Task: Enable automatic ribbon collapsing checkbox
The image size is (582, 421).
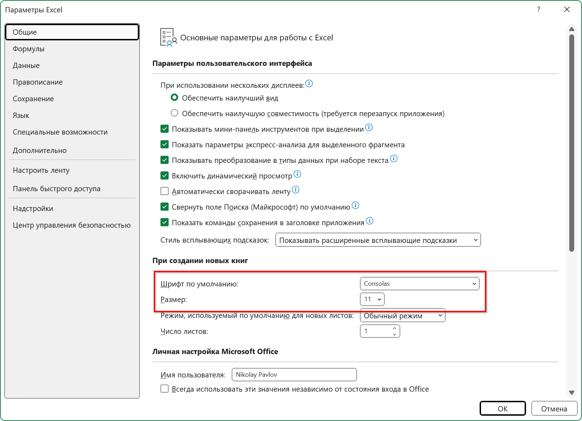Action: tap(164, 191)
